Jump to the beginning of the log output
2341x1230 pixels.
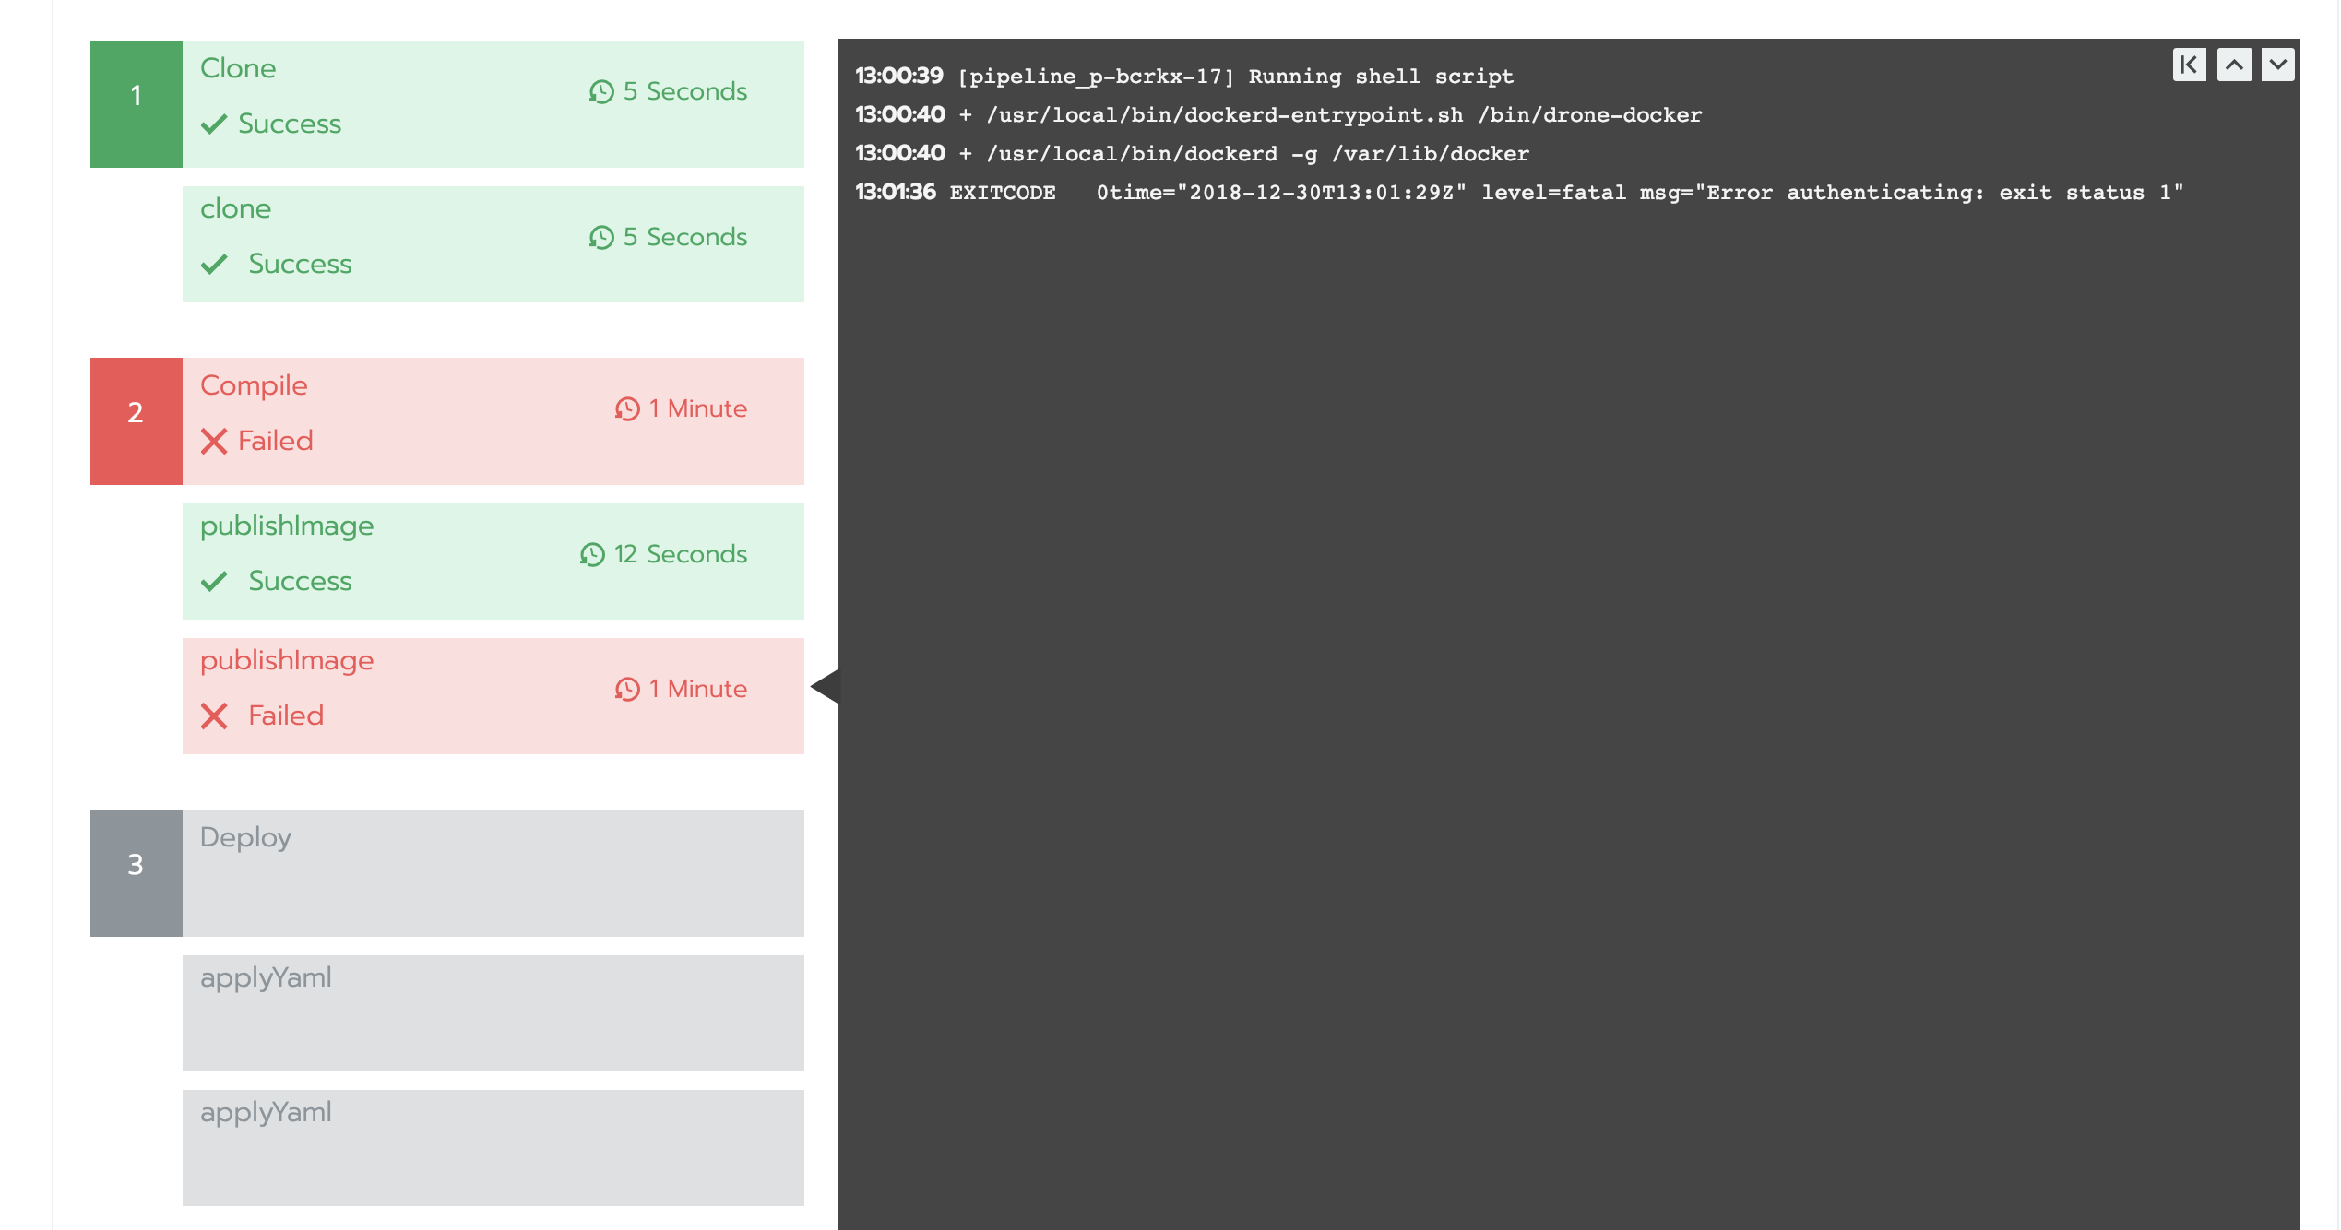pos(2189,64)
